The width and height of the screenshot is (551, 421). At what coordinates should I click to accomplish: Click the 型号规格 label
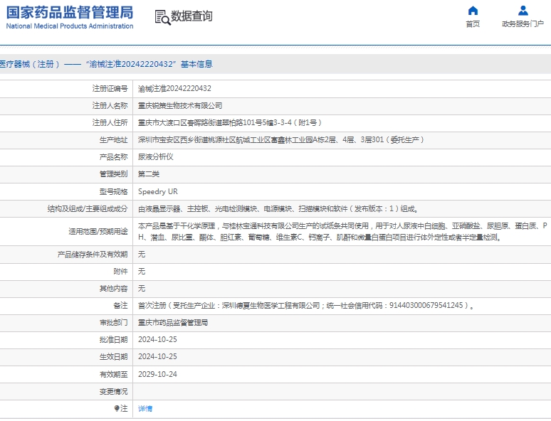click(x=113, y=192)
